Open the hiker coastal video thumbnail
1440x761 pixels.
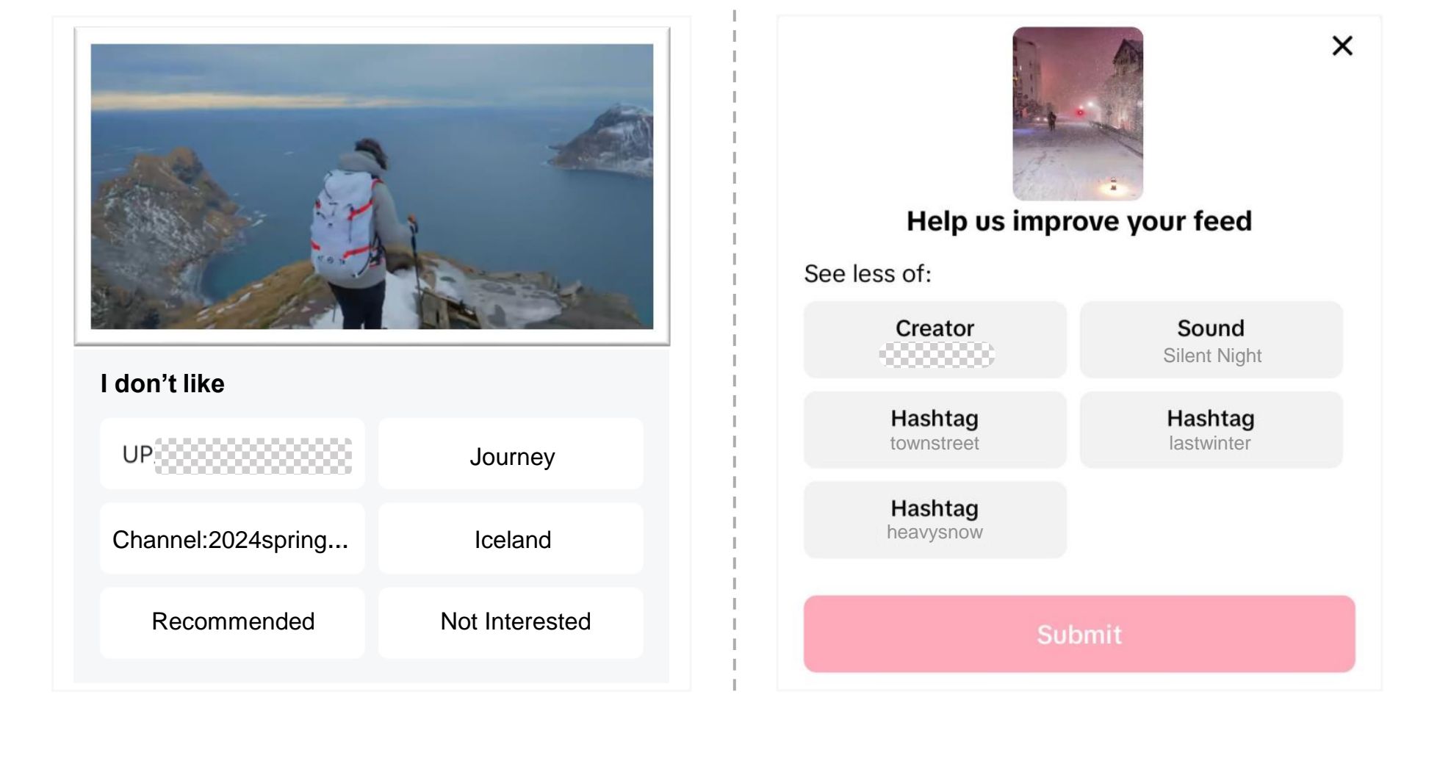pos(372,187)
